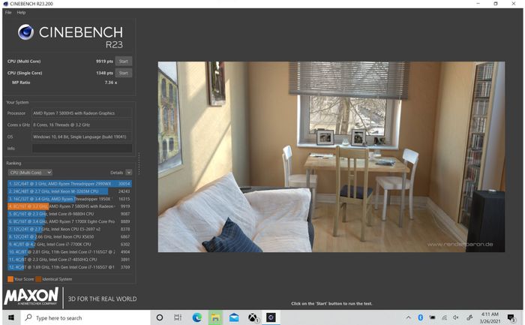Open Cortana circle icon in taskbar
525x325 pixels.
(160, 317)
